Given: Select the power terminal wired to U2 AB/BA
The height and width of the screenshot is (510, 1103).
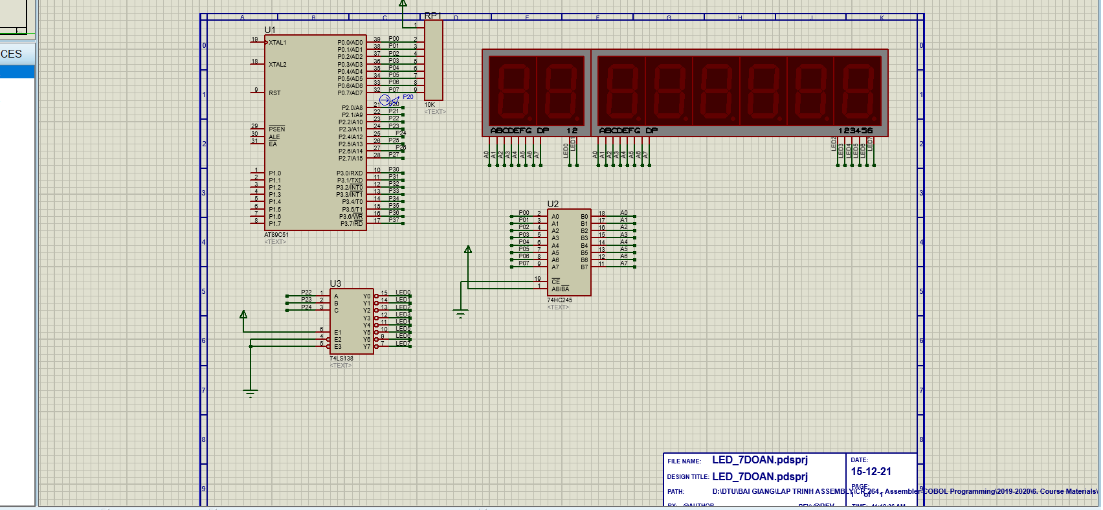Looking at the screenshot, I should pyautogui.click(x=468, y=250).
